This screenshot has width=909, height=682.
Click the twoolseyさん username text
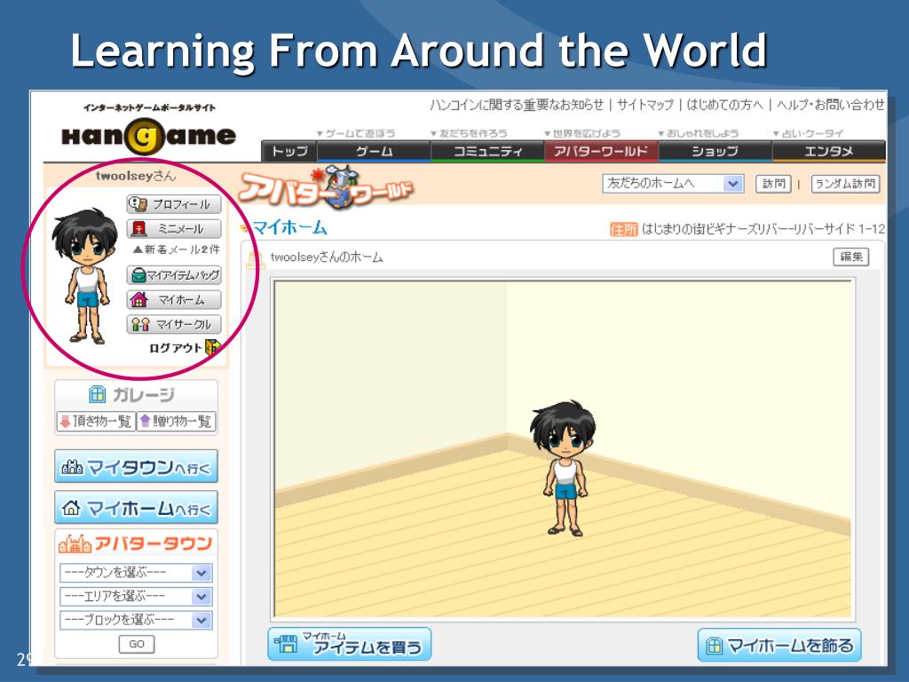coord(136,175)
